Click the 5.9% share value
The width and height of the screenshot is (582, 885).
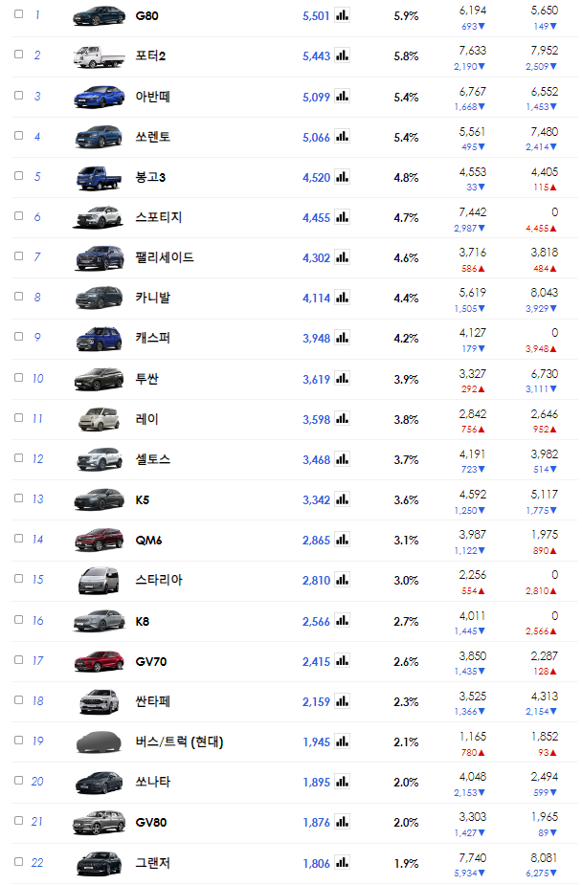tap(406, 16)
